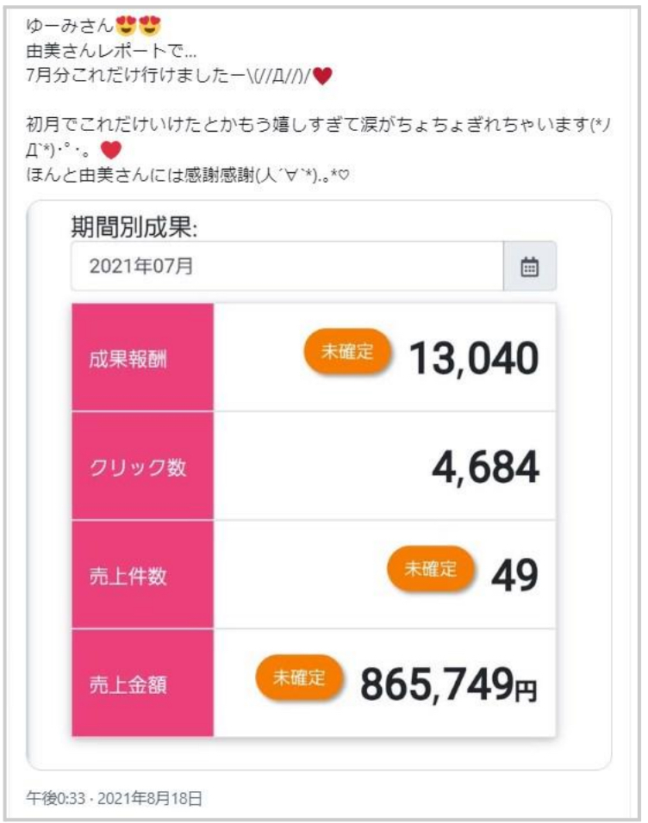The image size is (648, 823).
Task: Select the クリック数 pink label cell
Action: (143, 466)
